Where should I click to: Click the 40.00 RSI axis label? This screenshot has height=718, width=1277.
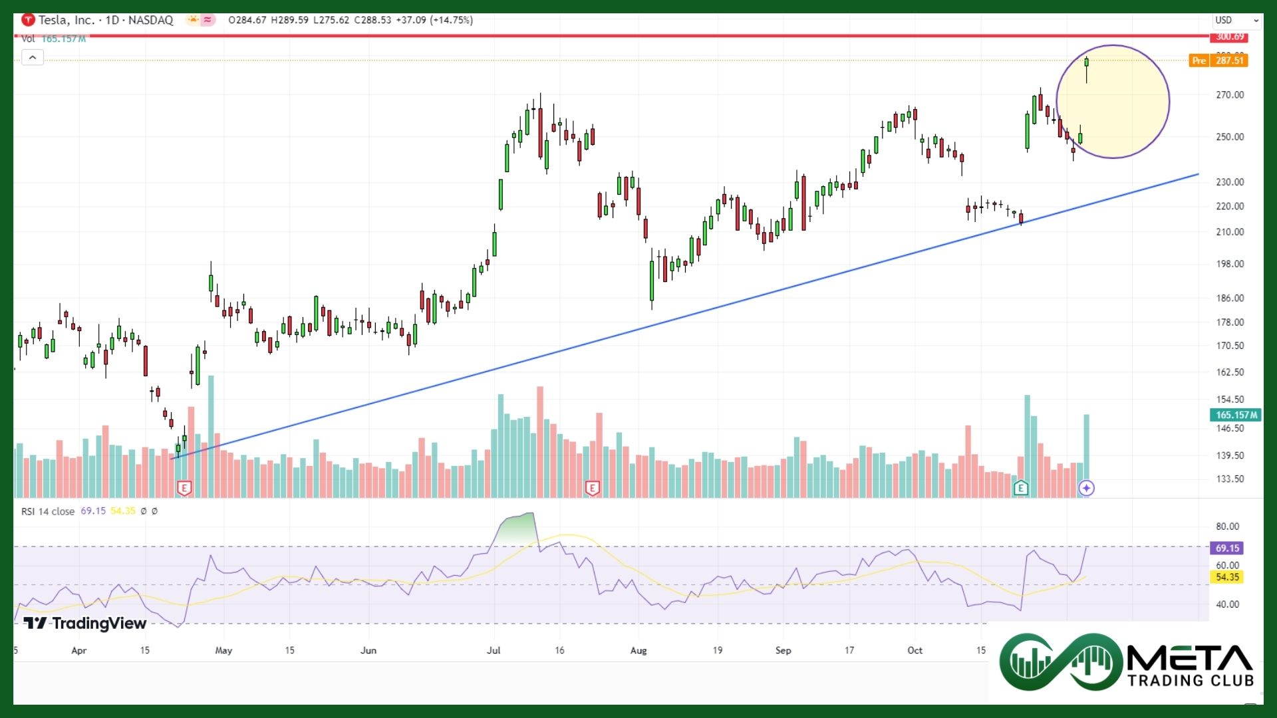click(x=1228, y=604)
